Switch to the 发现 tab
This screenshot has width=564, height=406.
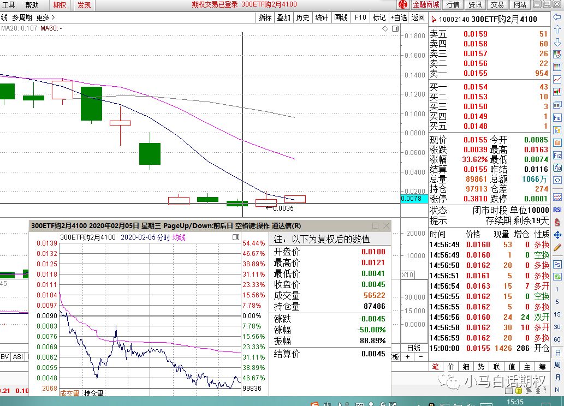click(x=84, y=5)
